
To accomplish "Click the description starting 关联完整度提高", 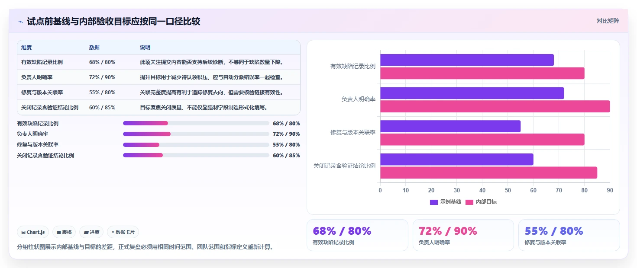I will point(212,93).
